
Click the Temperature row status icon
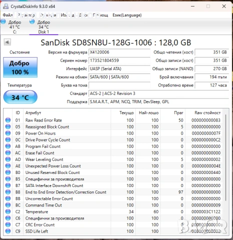point(8,211)
